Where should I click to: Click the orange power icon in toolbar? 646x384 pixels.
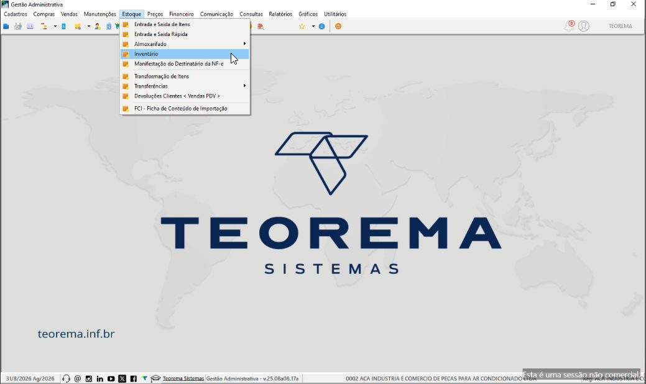[x=338, y=26]
